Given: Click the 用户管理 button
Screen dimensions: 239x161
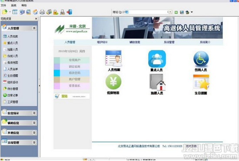Looking at the screenshot, I should tap(72, 79).
